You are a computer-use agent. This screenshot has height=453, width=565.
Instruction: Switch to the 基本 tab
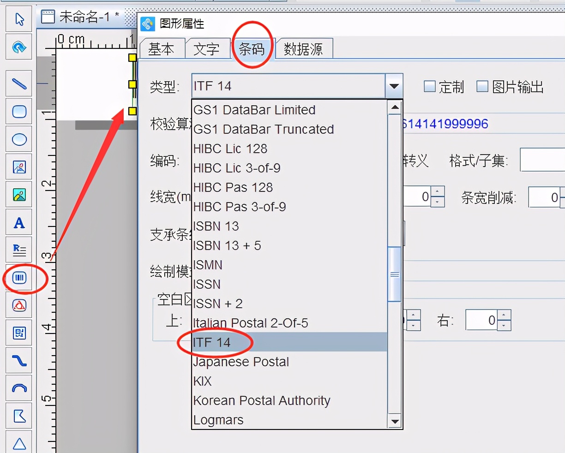coord(161,49)
